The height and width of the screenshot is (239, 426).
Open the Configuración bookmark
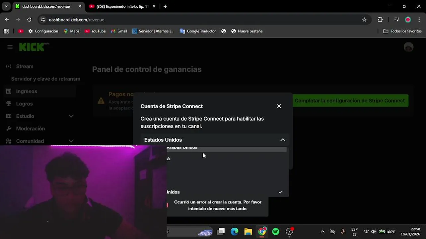43,31
